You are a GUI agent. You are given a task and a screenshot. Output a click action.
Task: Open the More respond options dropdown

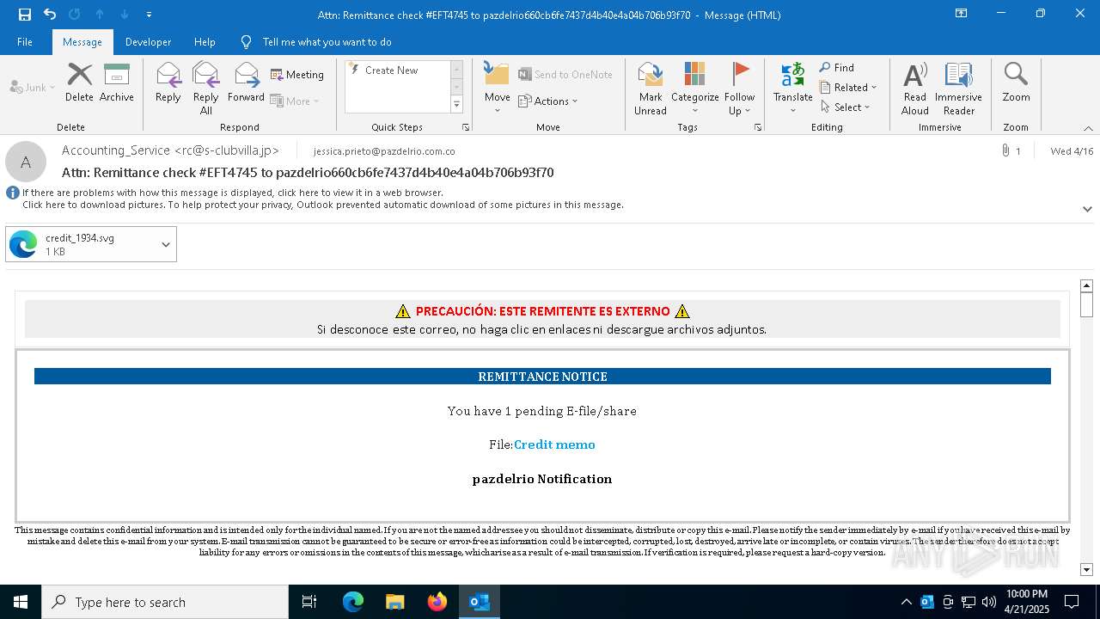[295, 101]
